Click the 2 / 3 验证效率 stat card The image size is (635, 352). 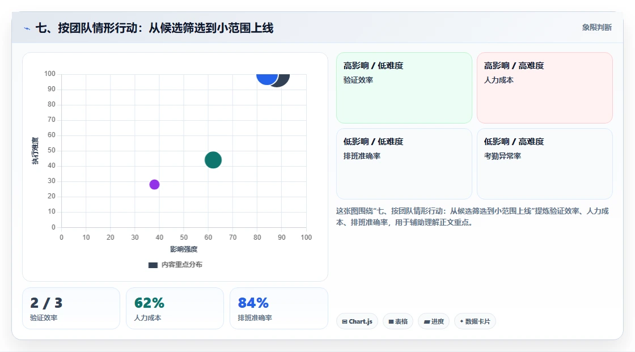[x=71, y=308]
